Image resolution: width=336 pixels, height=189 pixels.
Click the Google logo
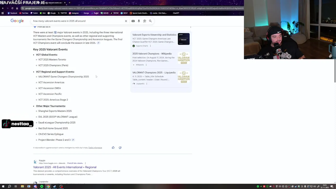17,21
